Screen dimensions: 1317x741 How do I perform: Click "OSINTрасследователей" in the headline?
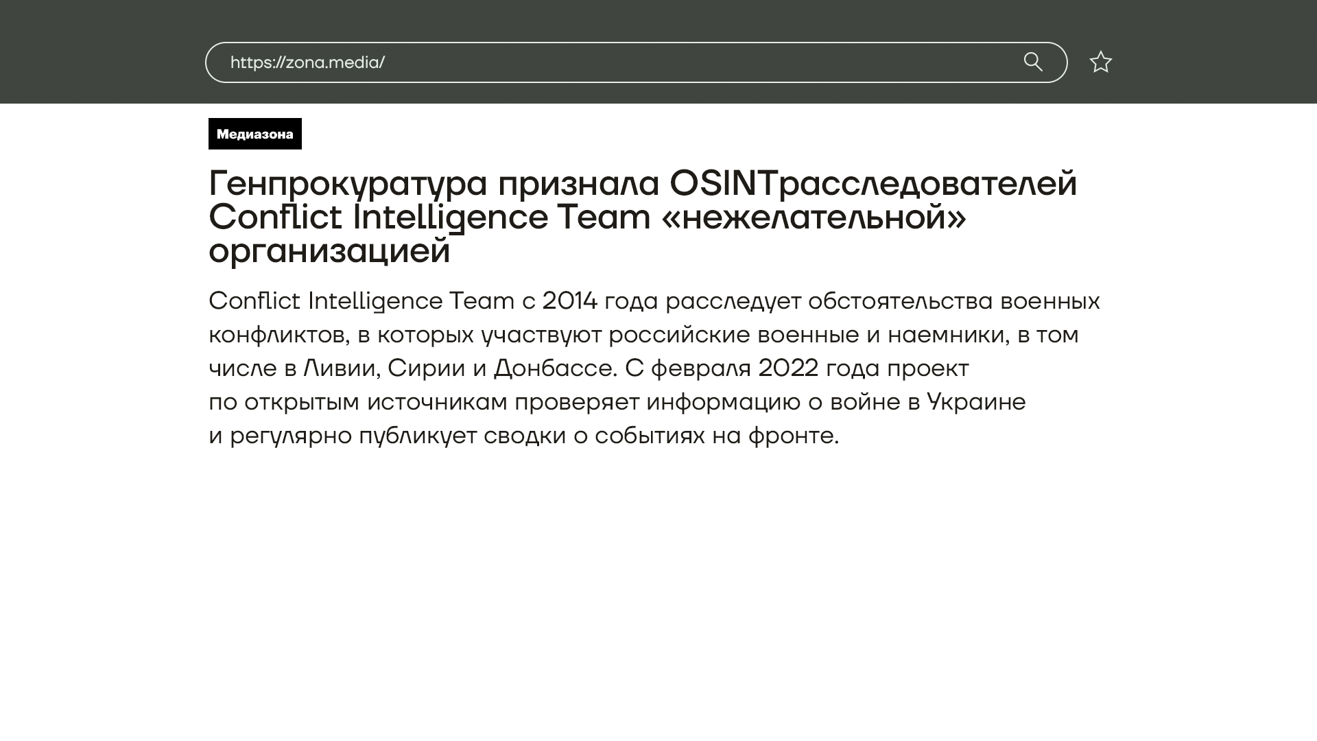click(873, 184)
